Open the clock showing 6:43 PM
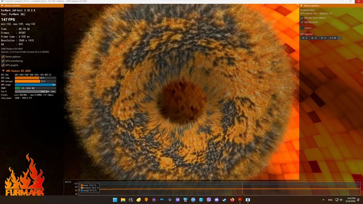Screen dimensions: 363x204 coord(351,200)
